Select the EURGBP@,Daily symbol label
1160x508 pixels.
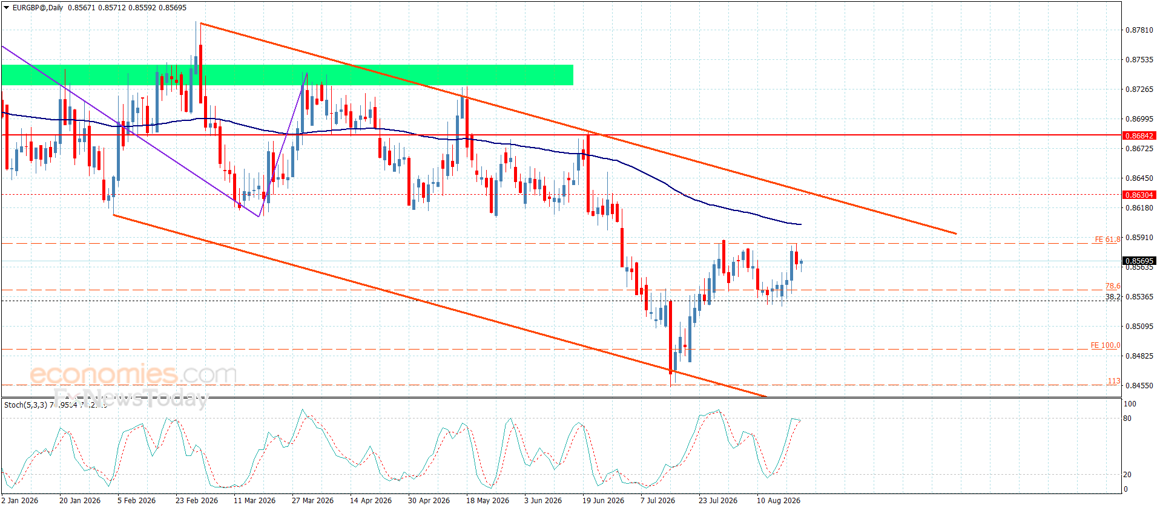[38, 8]
